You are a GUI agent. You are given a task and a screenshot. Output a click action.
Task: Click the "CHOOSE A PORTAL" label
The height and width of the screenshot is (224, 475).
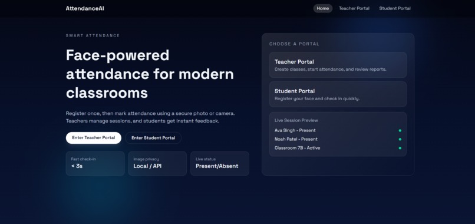pyautogui.click(x=295, y=44)
